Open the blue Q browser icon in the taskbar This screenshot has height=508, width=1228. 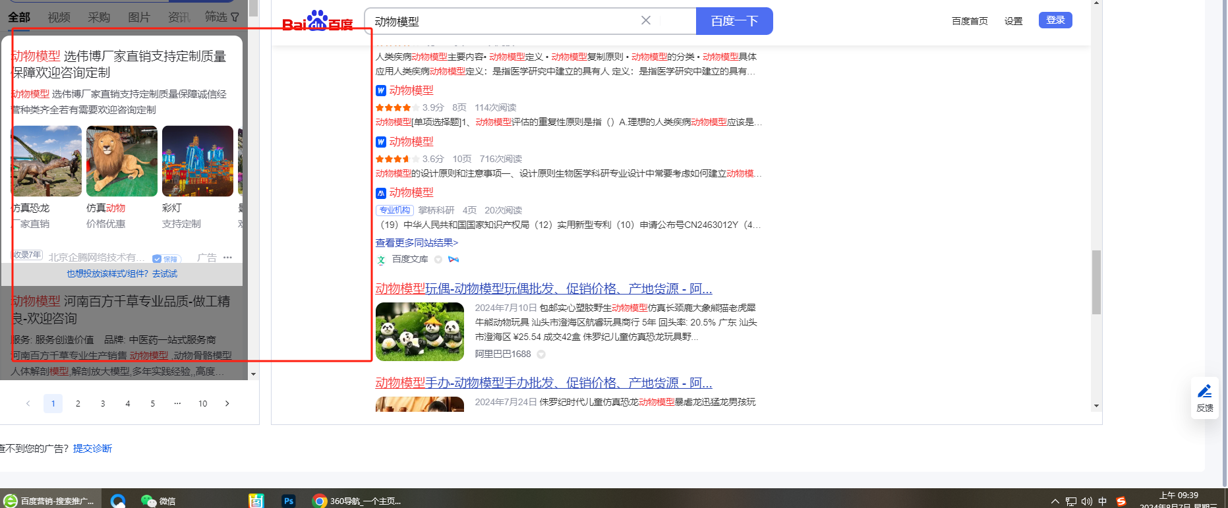click(118, 501)
